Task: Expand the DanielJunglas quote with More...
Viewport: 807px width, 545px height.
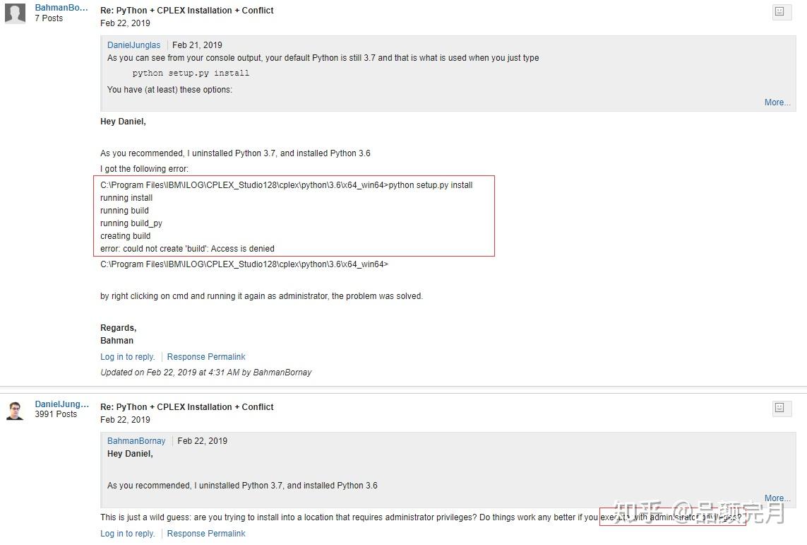Action: pos(777,102)
